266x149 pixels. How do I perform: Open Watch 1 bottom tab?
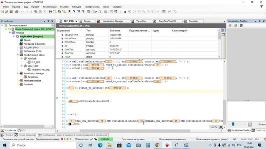(7, 135)
